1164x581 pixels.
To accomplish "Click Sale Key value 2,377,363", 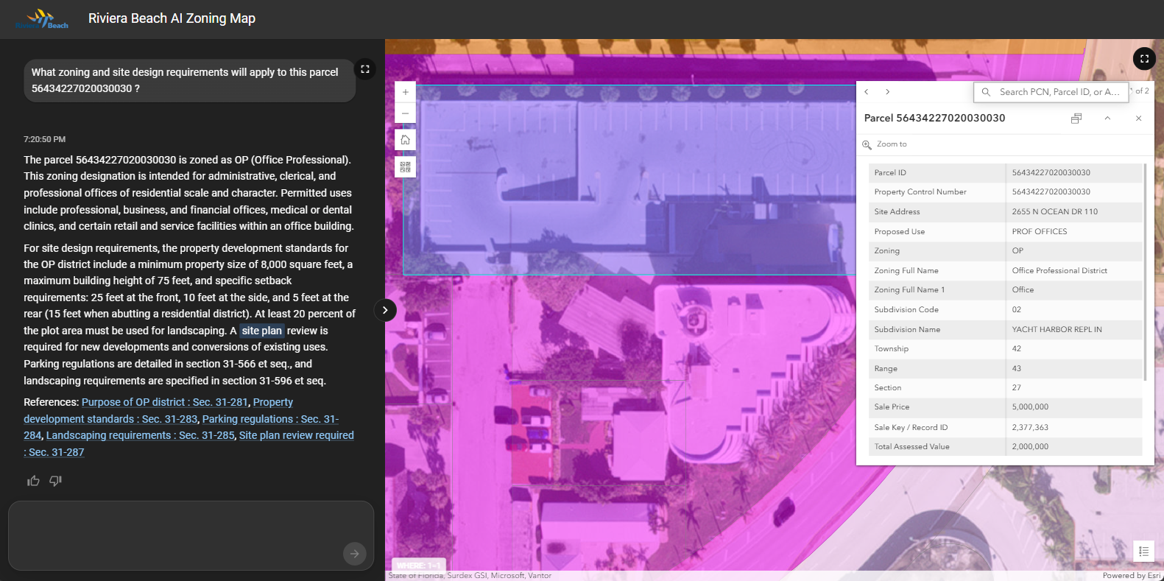I will tap(1030, 428).
